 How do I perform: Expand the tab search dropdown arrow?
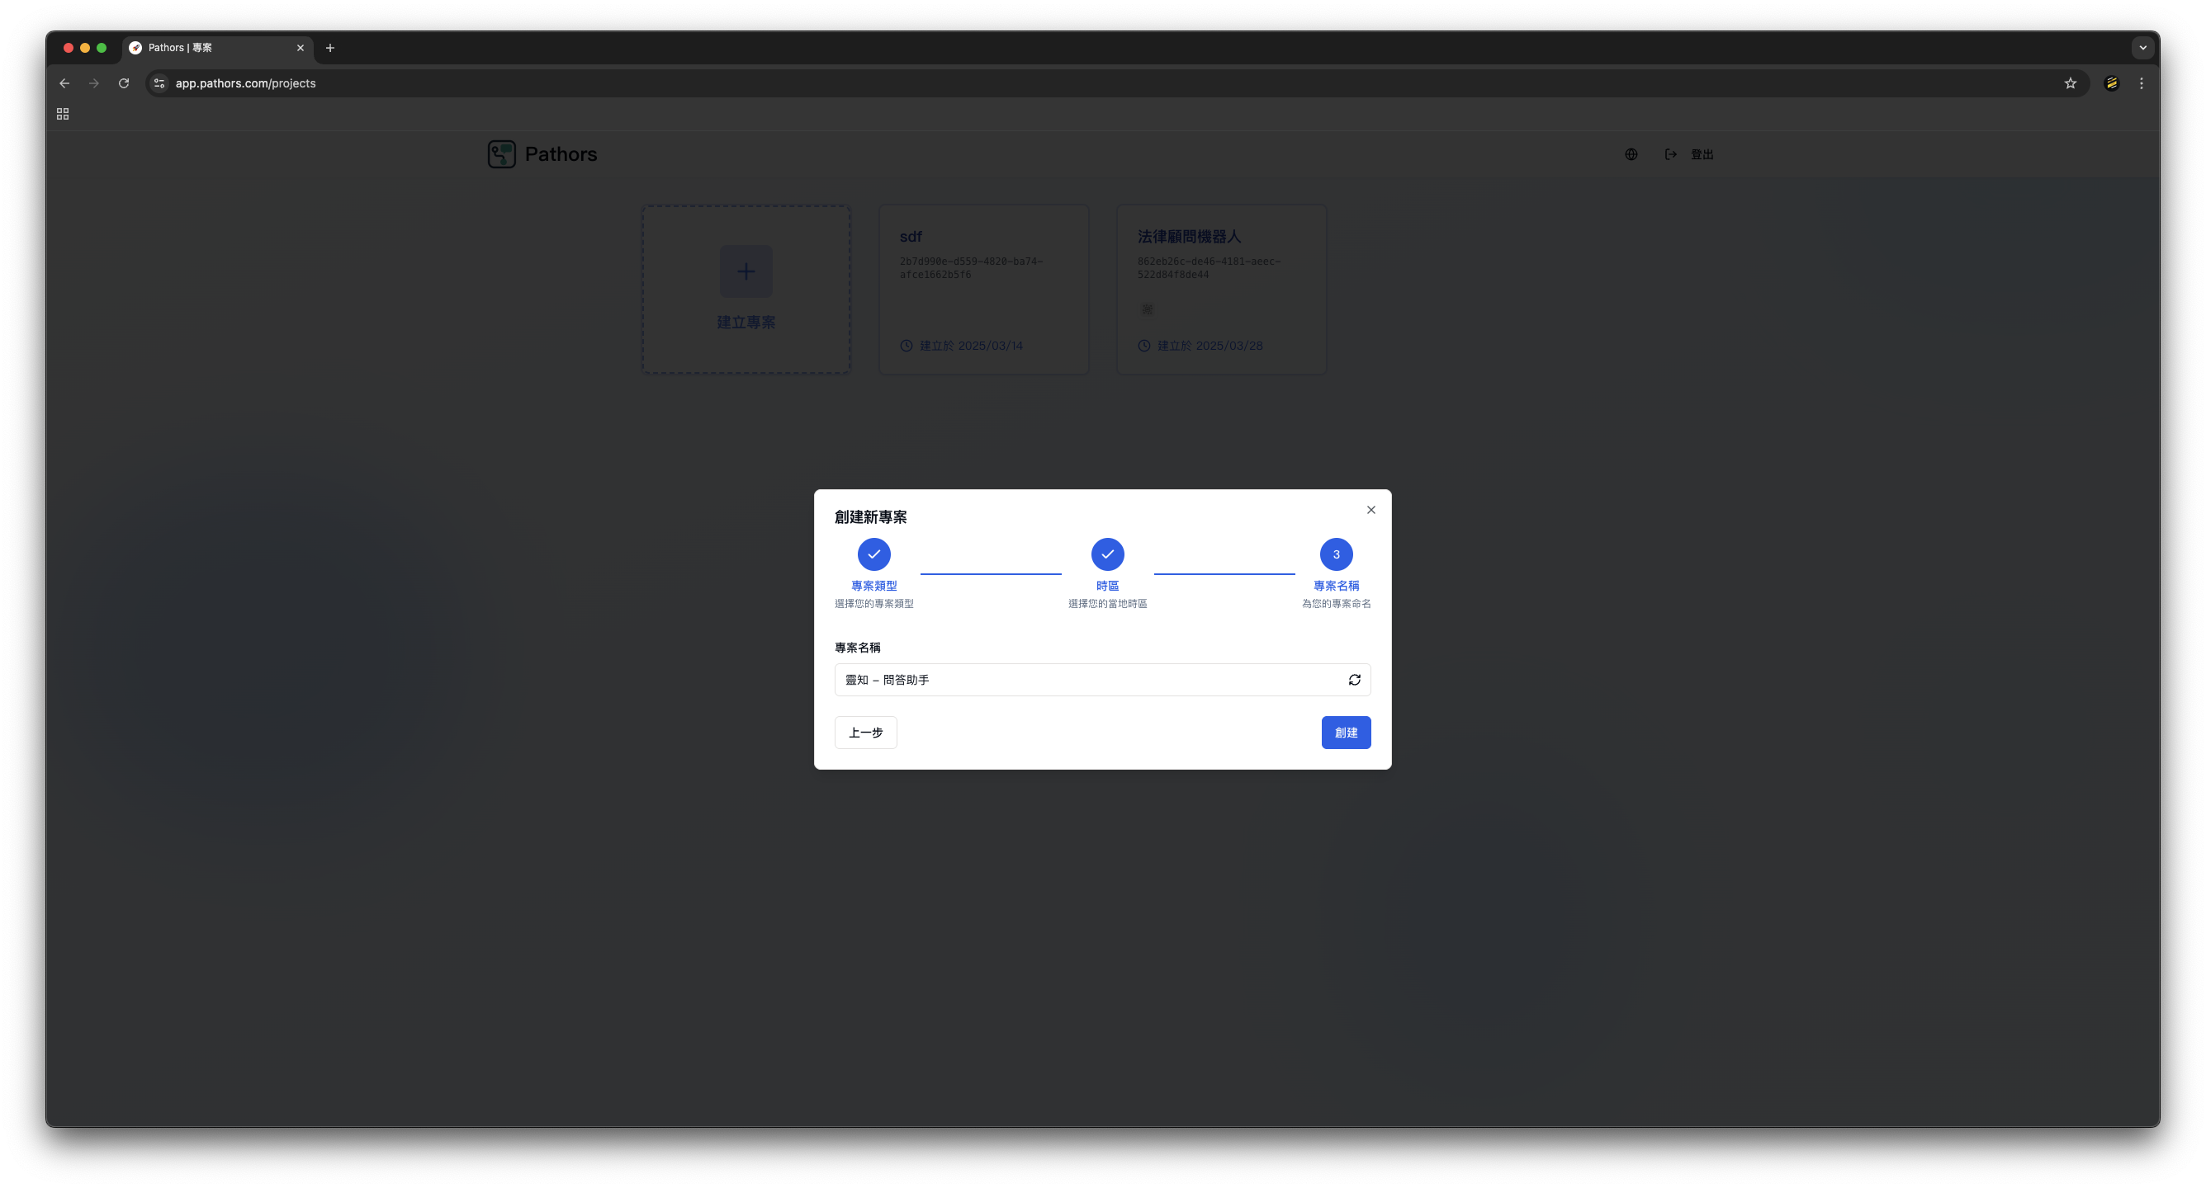click(2142, 48)
